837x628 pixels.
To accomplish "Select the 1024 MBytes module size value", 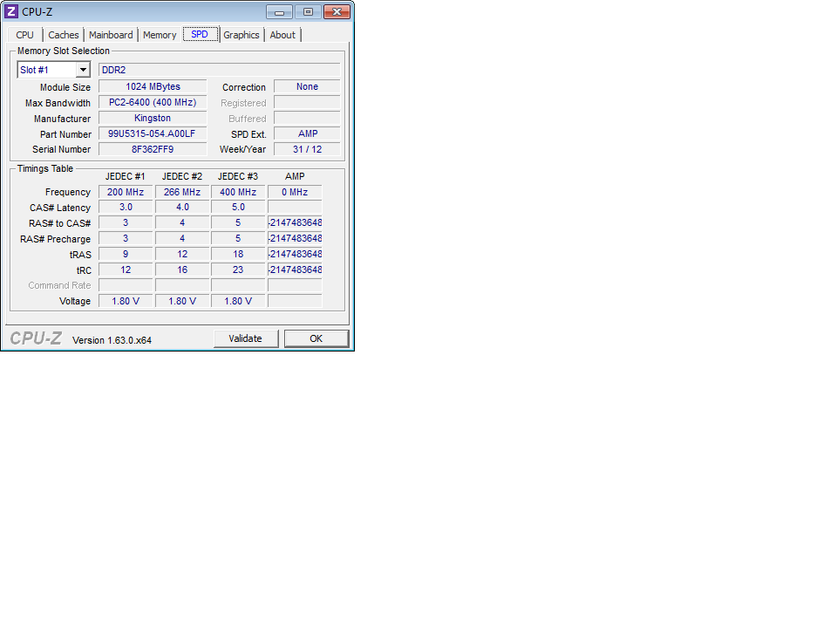I will click(x=153, y=86).
